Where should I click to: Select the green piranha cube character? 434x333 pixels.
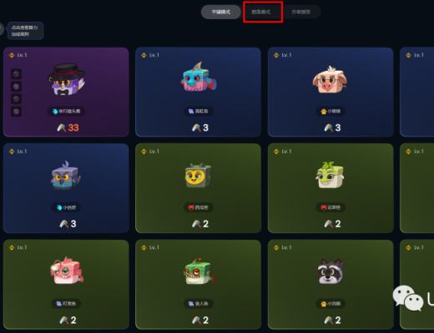(x=198, y=271)
